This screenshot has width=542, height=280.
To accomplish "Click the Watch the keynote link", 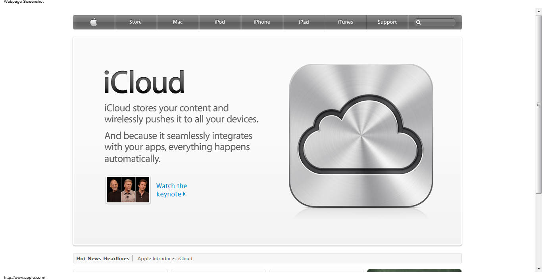I will pos(171,190).
